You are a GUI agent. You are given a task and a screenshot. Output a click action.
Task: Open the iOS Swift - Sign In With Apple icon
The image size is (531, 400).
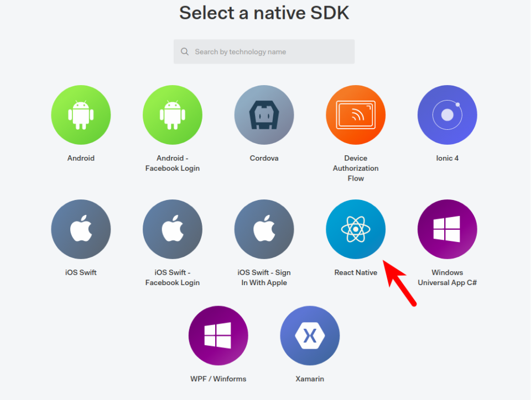(x=264, y=229)
